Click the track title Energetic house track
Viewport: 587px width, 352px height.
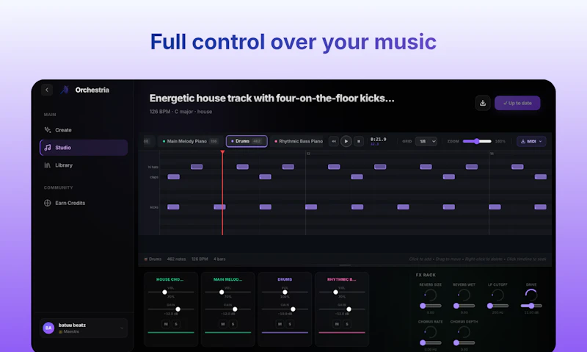pyautogui.click(x=271, y=98)
